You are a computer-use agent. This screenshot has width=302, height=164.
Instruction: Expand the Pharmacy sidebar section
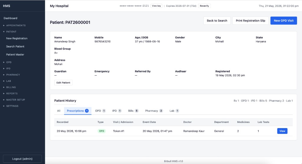tap(13, 75)
